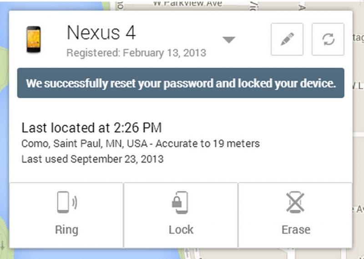Choose the Erase button label
This screenshot has height=259, width=364.
pos(295,229)
